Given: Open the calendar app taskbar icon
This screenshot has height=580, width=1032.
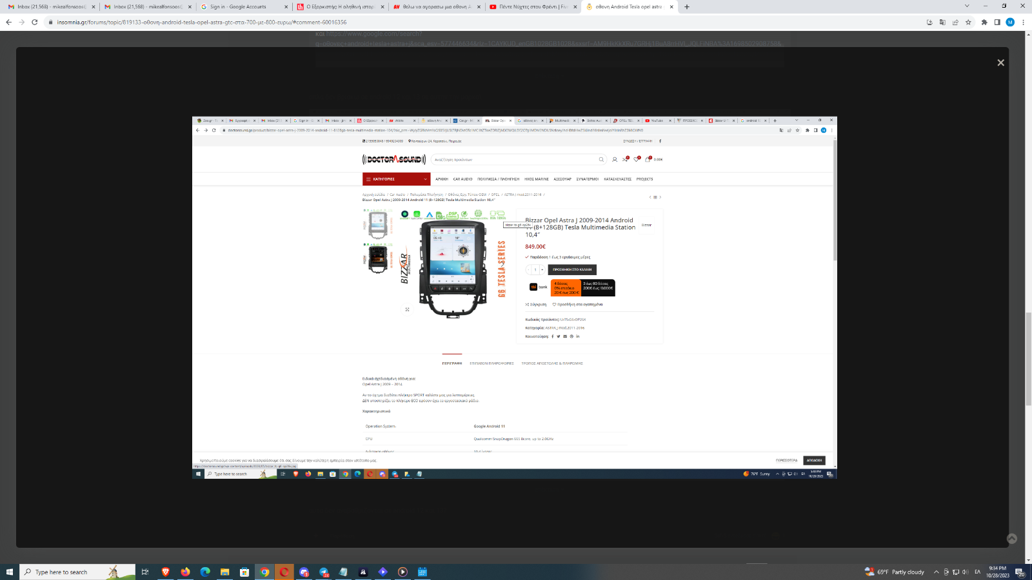Looking at the screenshot, I should point(422,572).
